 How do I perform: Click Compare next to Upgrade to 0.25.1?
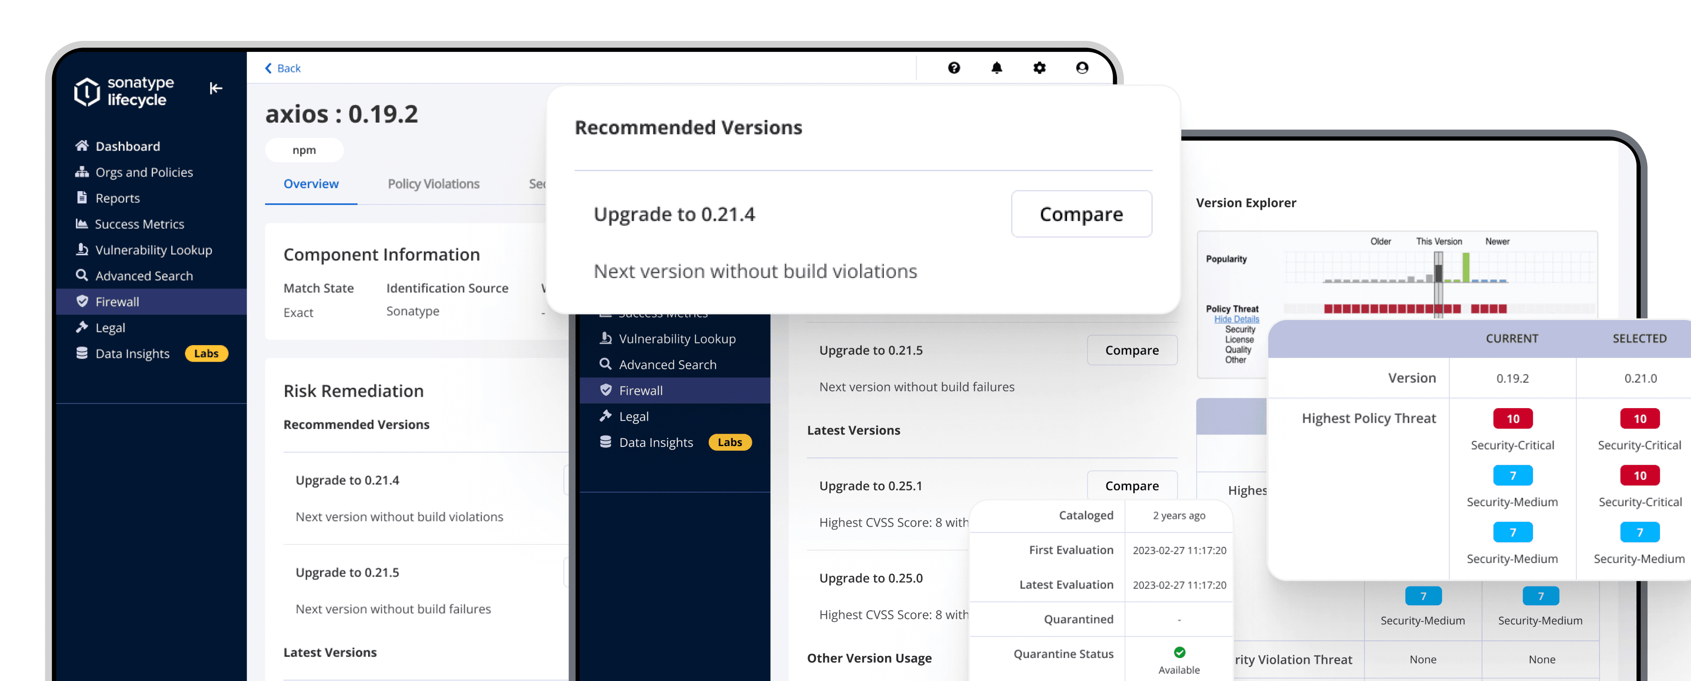point(1132,486)
